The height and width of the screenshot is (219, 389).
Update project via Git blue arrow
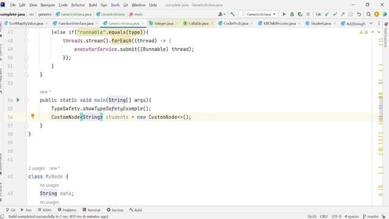pyautogui.click(x=327, y=14)
